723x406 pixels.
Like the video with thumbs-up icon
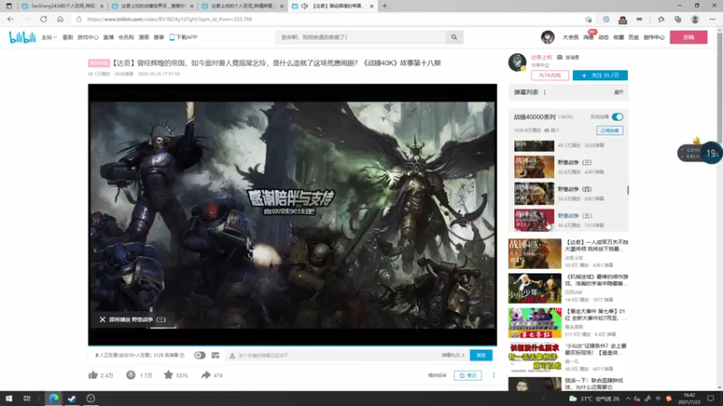click(93, 375)
